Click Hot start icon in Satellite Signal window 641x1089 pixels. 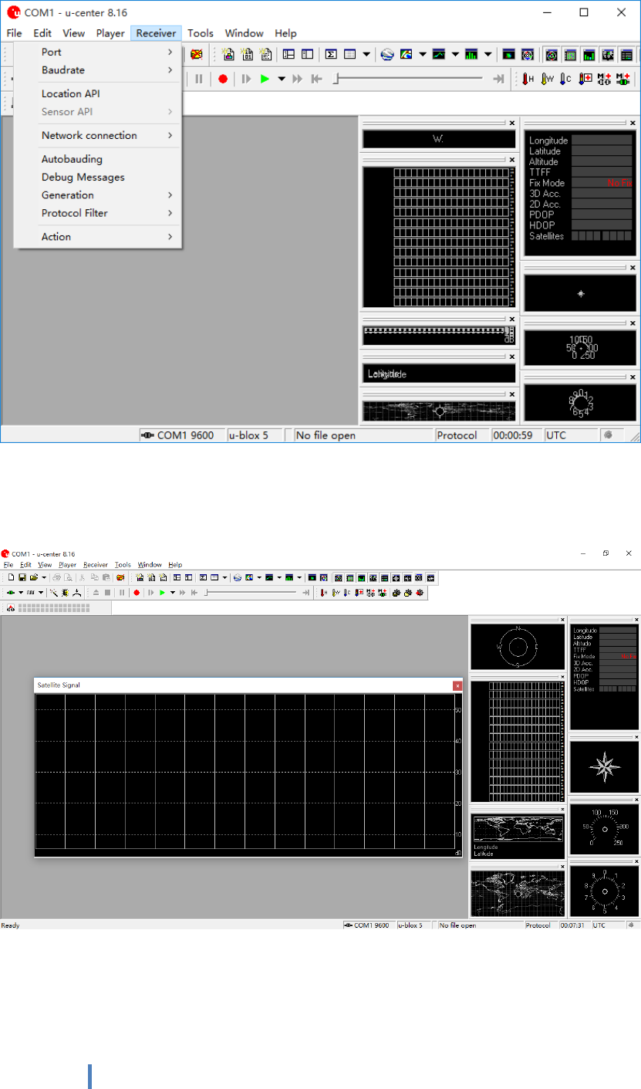[324, 593]
